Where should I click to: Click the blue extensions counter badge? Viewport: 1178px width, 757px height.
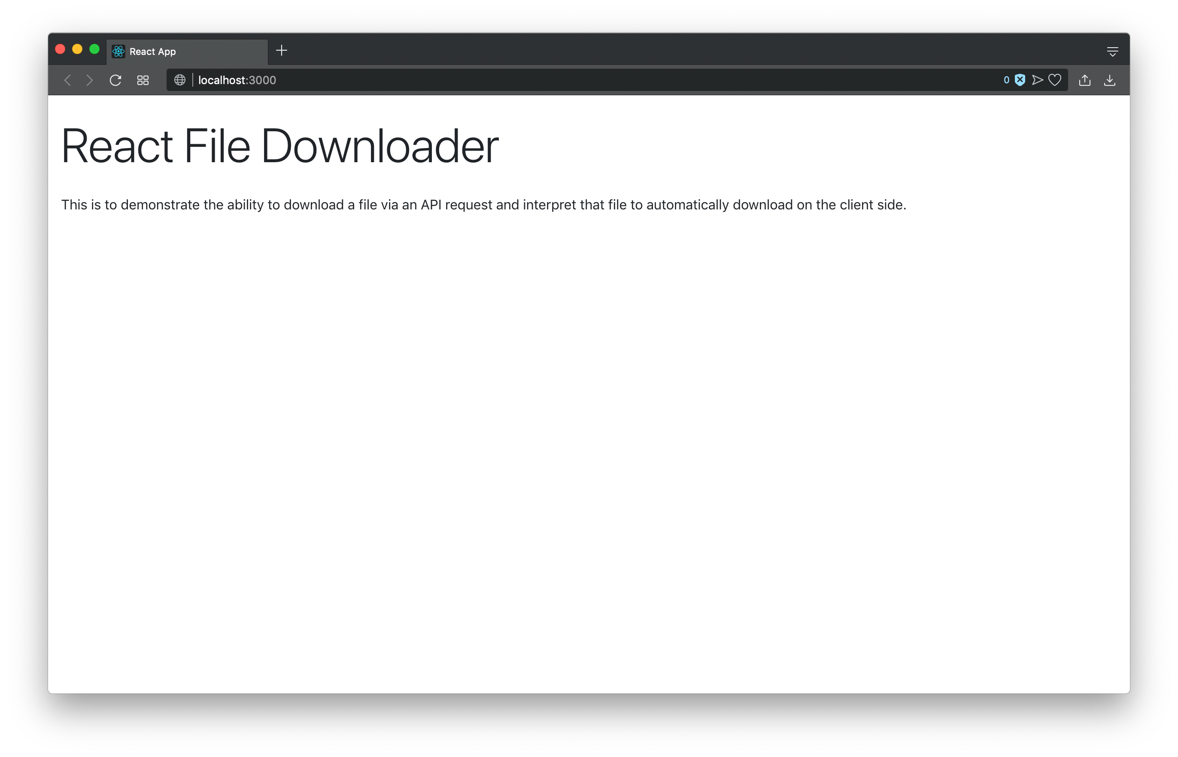1005,80
